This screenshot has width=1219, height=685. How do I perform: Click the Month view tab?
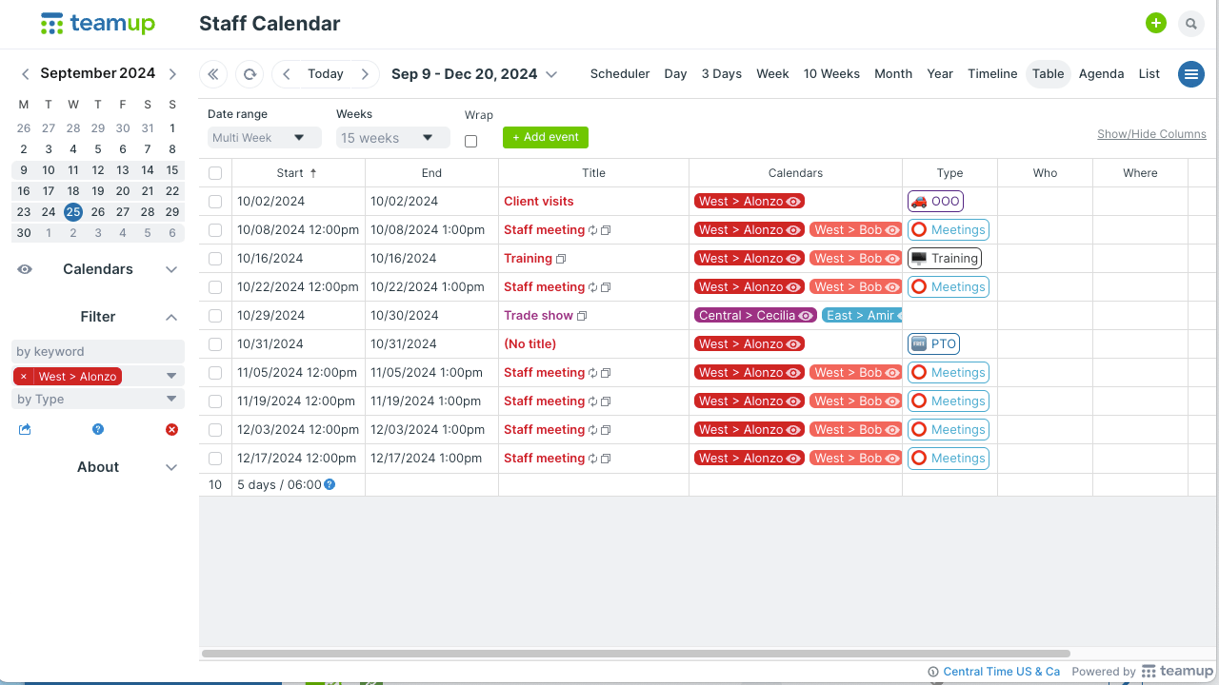(x=893, y=74)
